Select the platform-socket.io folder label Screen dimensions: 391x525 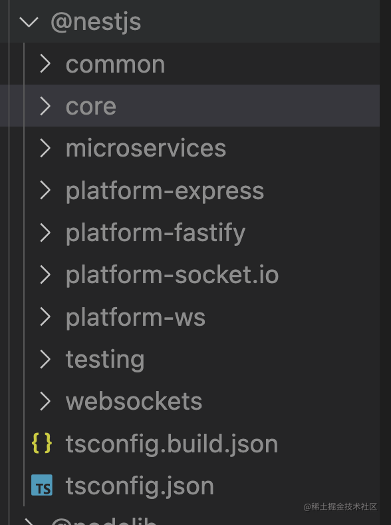click(x=172, y=276)
